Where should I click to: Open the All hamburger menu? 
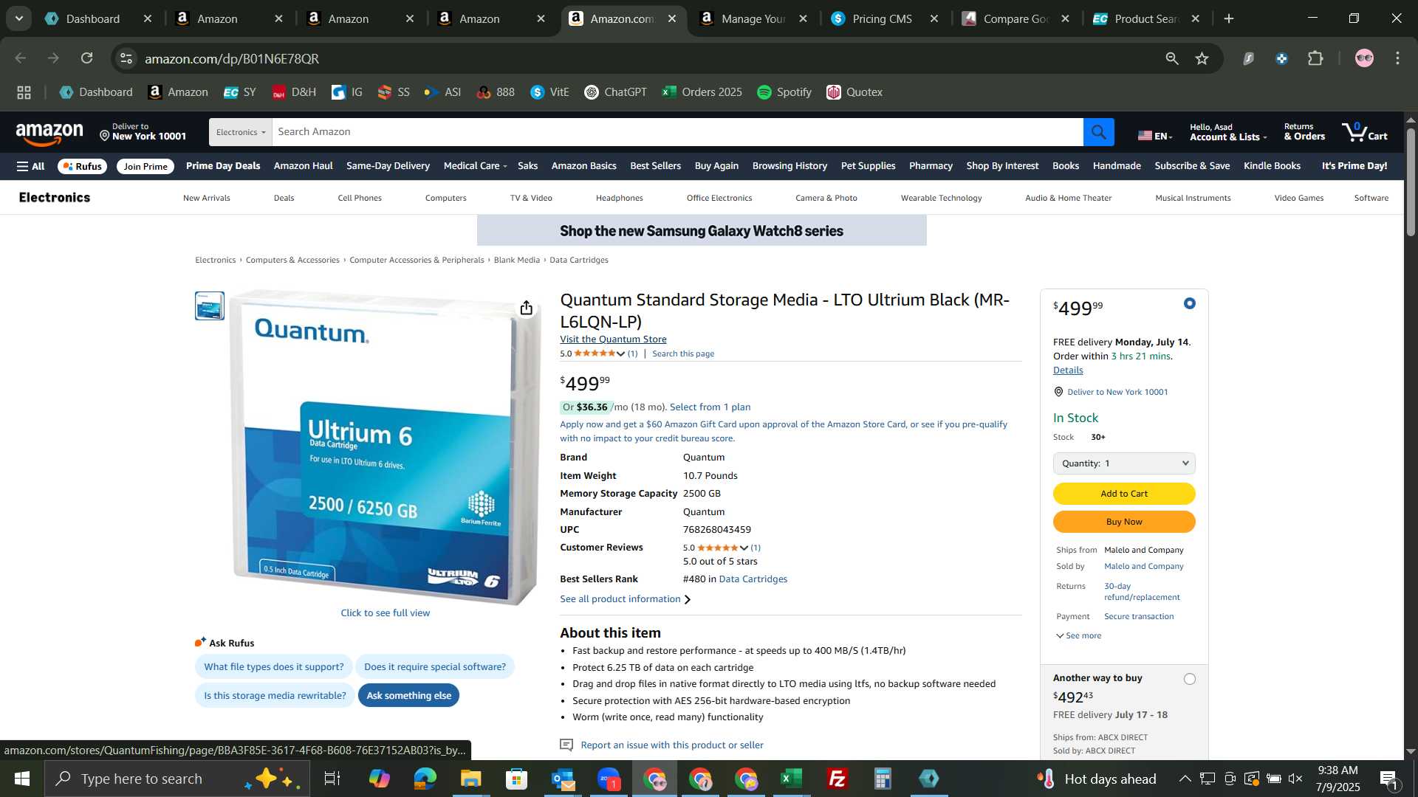click(x=30, y=166)
